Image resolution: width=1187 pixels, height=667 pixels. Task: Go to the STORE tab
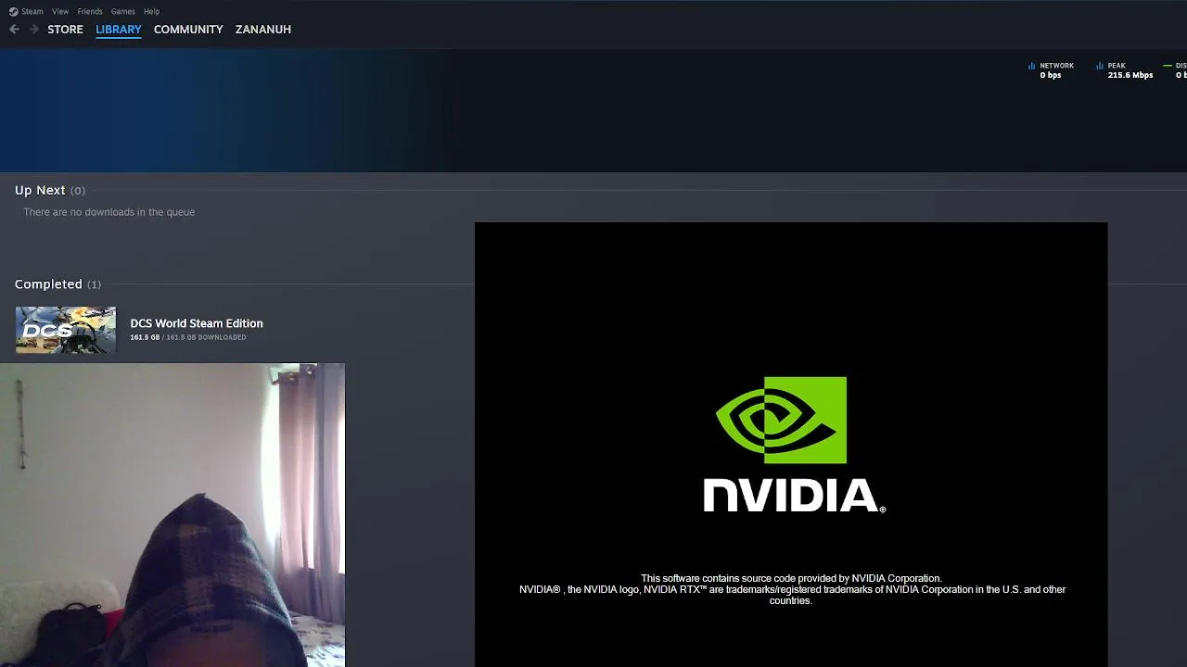point(65,30)
